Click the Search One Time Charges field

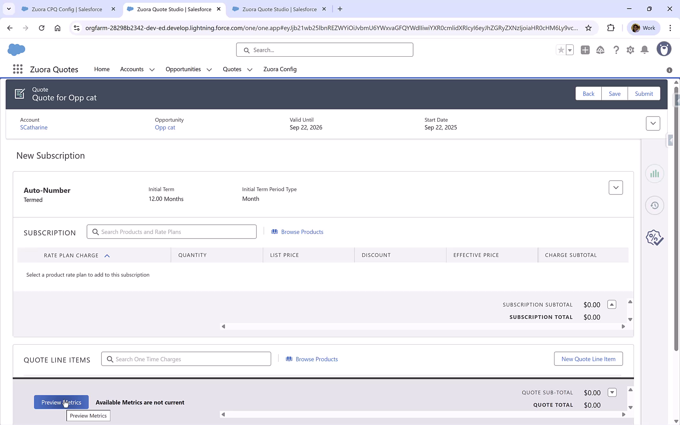(x=186, y=358)
